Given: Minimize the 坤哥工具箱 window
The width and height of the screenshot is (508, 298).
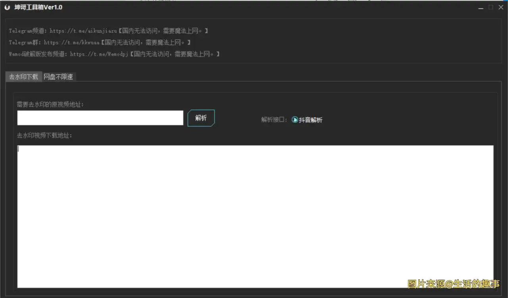Looking at the screenshot, I should coord(481,7).
